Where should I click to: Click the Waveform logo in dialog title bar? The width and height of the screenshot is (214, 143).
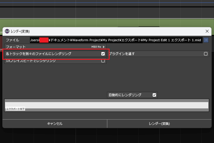tap(7, 31)
